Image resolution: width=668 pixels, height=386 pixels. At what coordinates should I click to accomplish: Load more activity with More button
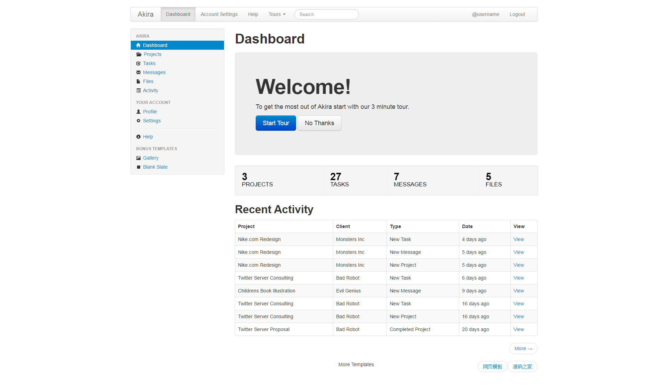click(523, 348)
